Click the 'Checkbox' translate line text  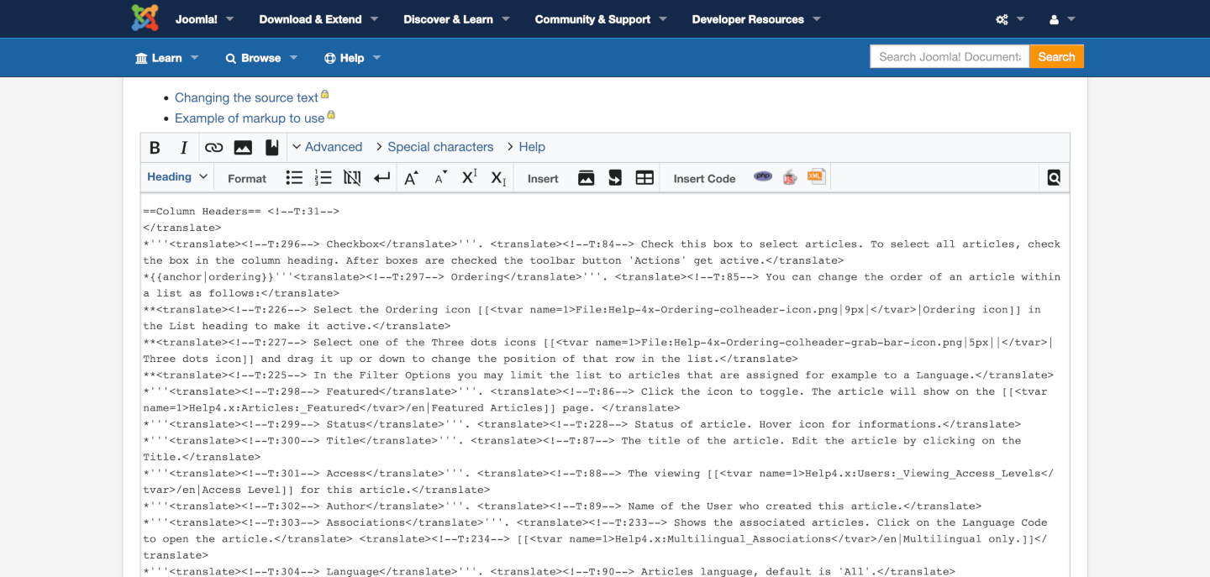(353, 244)
